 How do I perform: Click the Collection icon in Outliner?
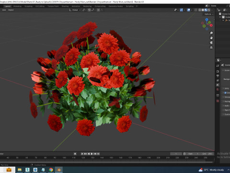(x=223, y=17)
